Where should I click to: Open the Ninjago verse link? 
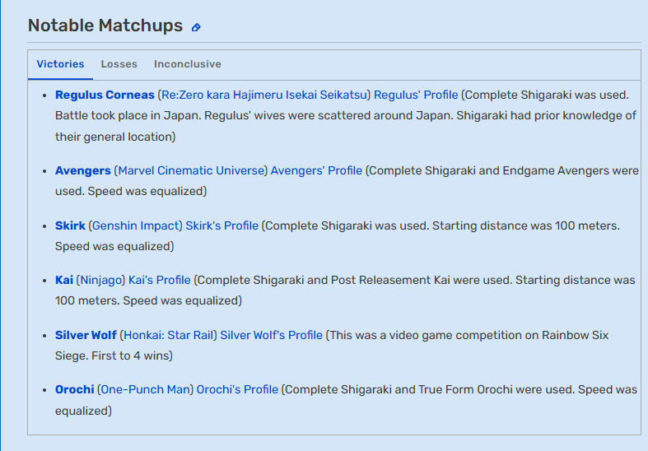coord(100,280)
